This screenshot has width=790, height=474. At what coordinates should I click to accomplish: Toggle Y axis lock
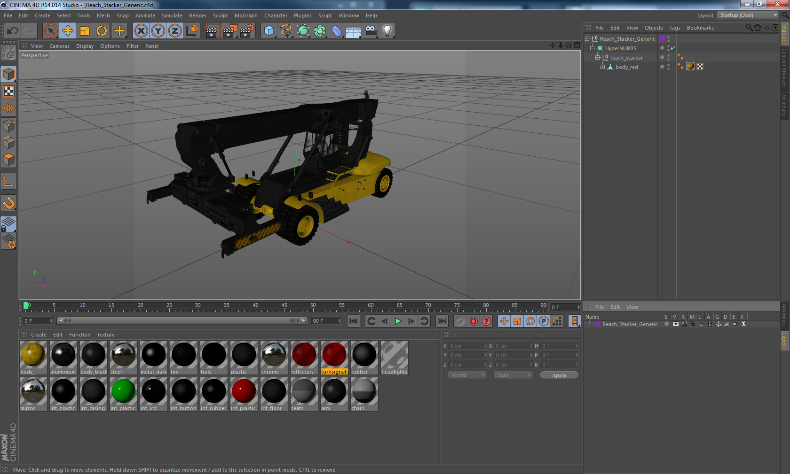pos(158,31)
